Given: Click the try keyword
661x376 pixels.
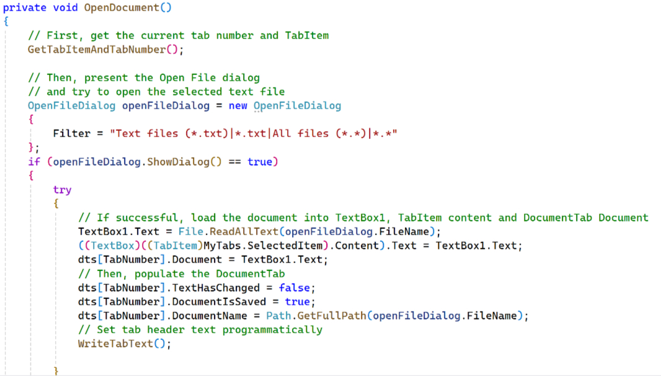Looking at the screenshot, I should [62, 190].
